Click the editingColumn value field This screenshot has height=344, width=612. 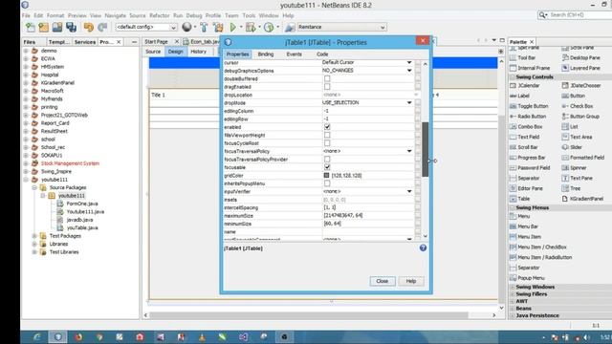(367, 111)
